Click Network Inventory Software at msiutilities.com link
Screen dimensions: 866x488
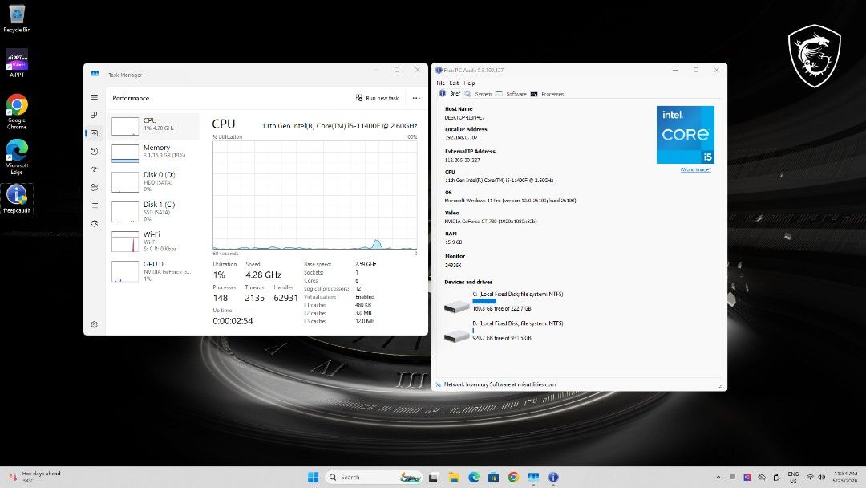[x=500, y=384]
